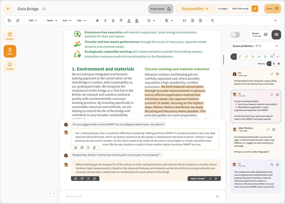
Task: Collapse the formatting toolbar
Action: (276, 20)
